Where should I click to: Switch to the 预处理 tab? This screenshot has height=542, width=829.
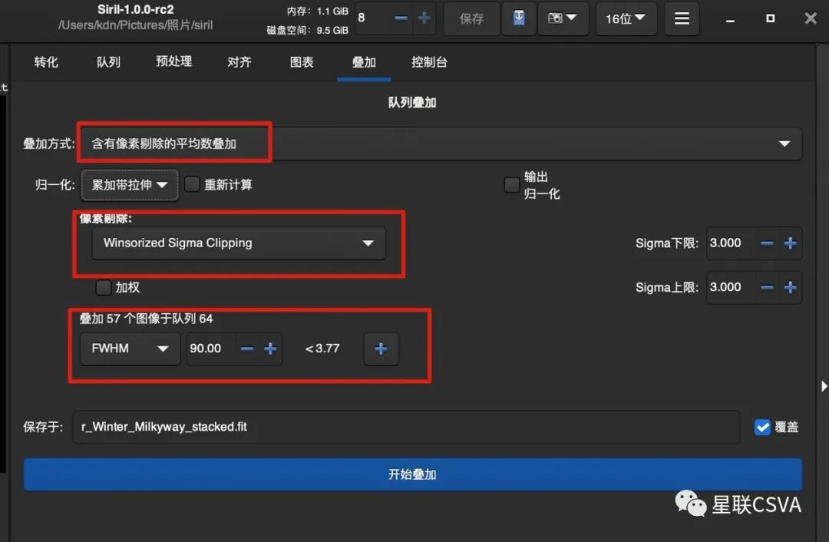point(173,61)
